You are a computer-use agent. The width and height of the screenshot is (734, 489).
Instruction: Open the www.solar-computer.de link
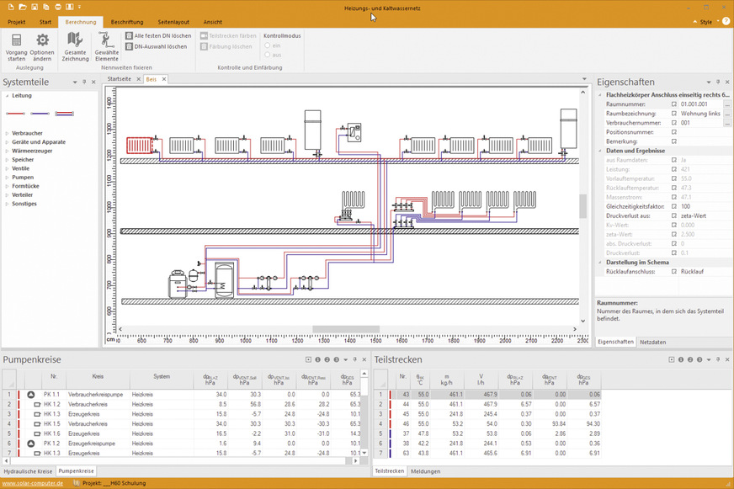[x=33, y=483]
